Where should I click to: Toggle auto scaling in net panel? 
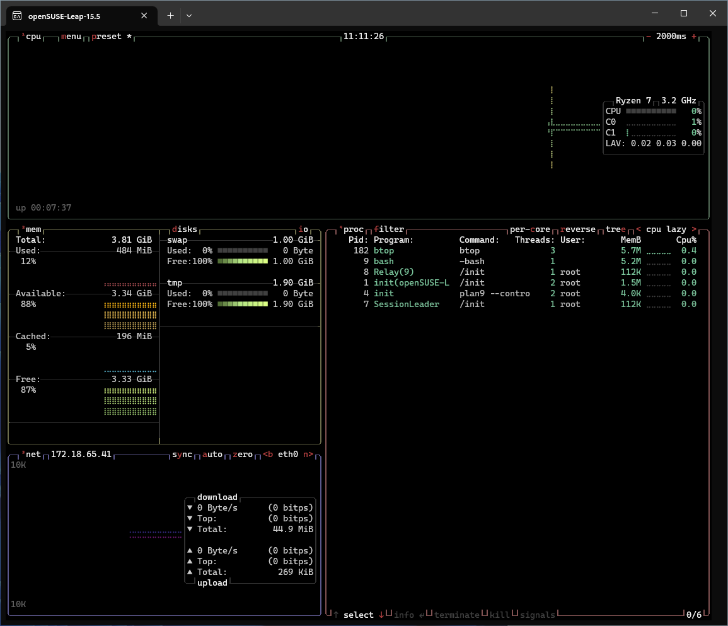tap(212, 454)
